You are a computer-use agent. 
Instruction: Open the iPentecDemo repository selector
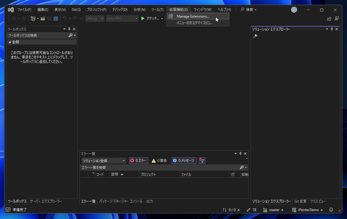(307, 210)
